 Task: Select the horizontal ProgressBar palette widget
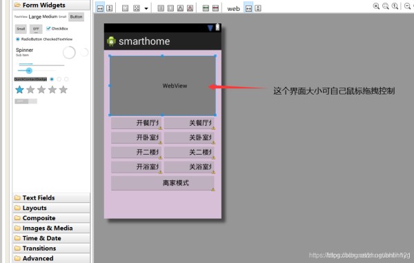pos(41,64)
